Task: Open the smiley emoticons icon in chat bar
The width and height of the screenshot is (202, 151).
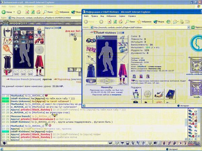Action: click(x=150, y=143)
